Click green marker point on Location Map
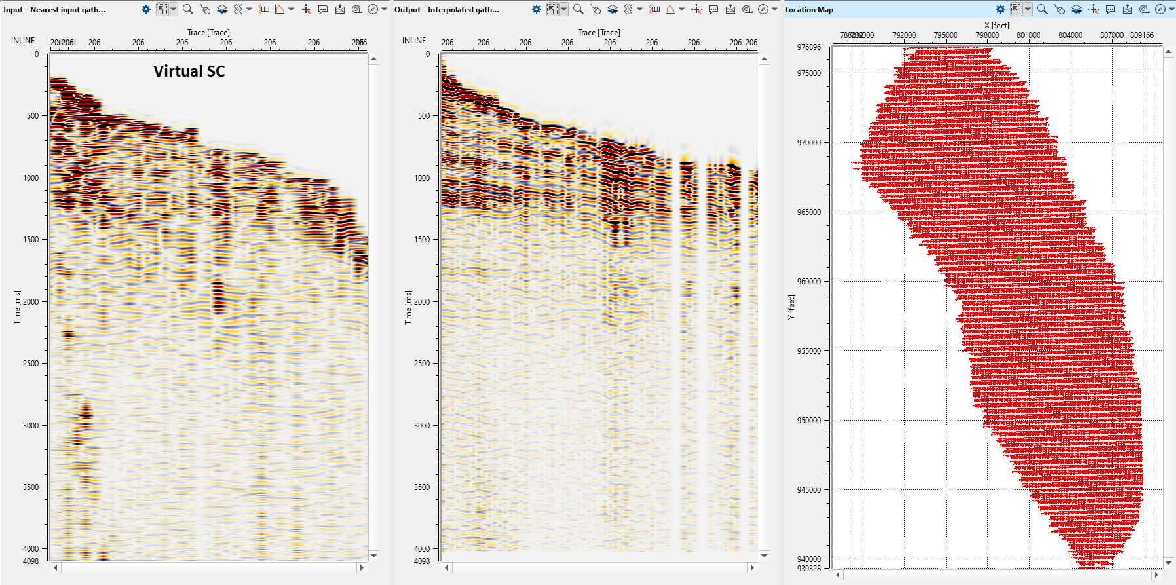1176x585 pixels. pyautogui.click(x=1019, y=258)
